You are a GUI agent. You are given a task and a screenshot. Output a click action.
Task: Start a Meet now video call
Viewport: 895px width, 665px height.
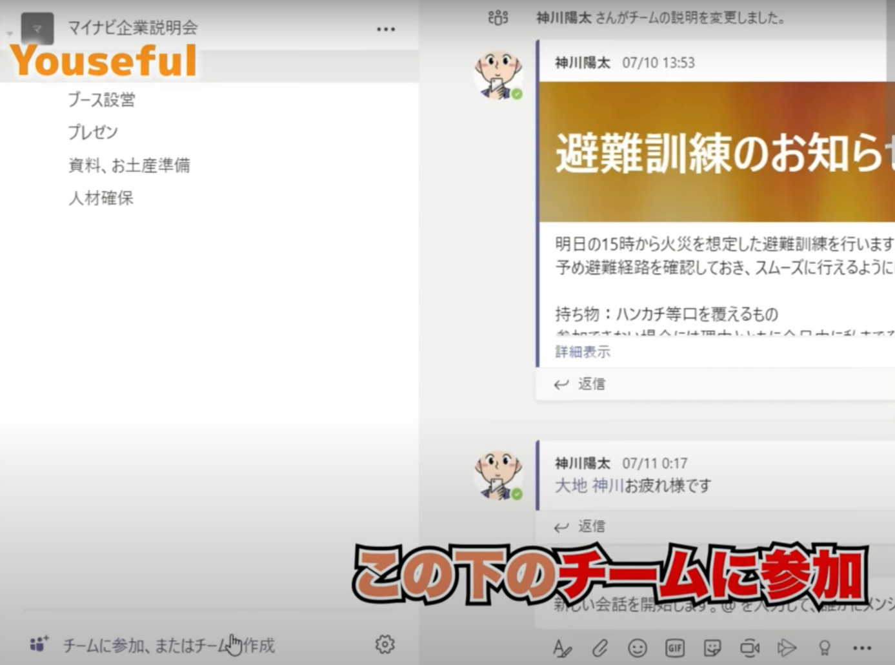click(x=749, y=648)
